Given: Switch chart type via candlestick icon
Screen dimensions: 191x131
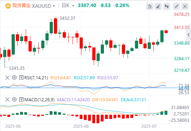Looking at the screenshot, I should (x=167, y=6).
